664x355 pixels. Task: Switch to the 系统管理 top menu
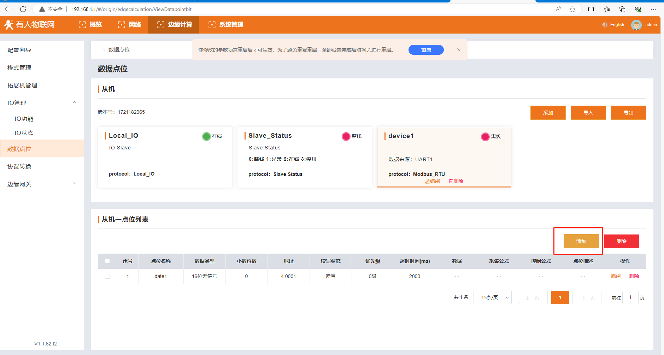coord(226,25)
